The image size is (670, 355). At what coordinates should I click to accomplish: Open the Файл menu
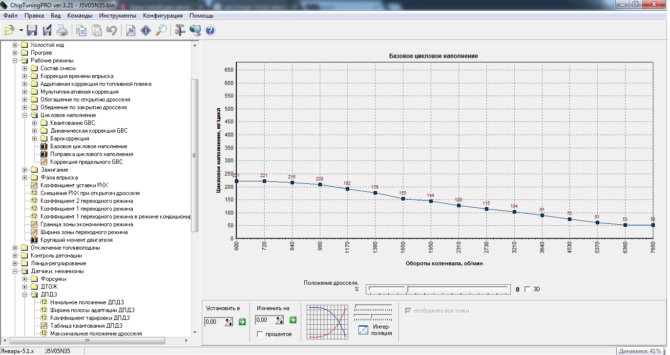[10, 16]
